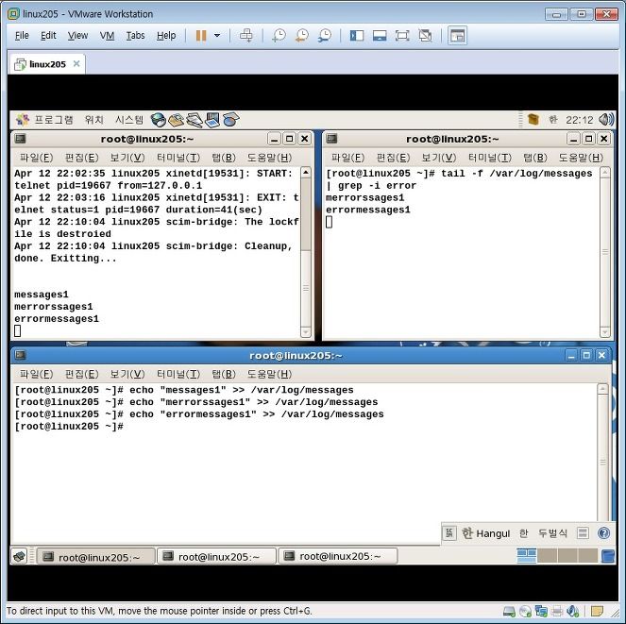626x624 pixels.
Task: Toggle the 한 mode button in SCIM toolbar
Action: click(523, 533)
